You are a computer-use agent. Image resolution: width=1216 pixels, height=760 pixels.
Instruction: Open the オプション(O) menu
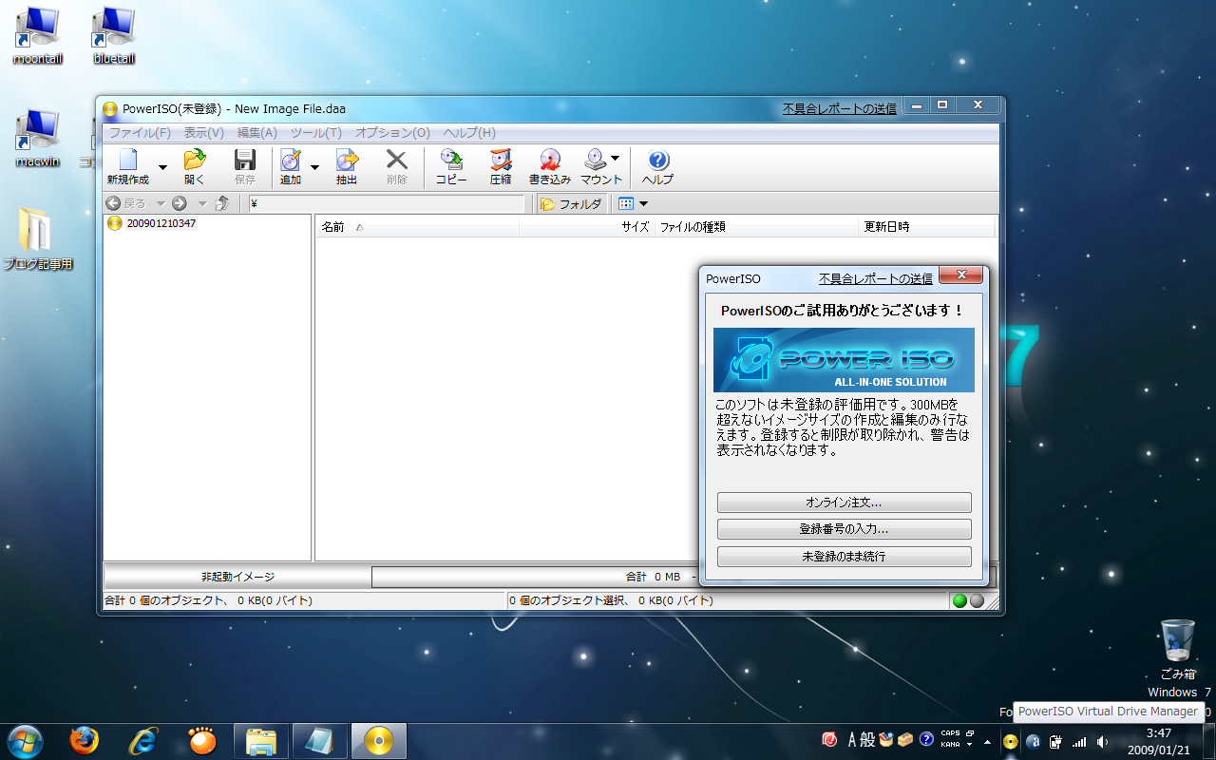[392, 133]
